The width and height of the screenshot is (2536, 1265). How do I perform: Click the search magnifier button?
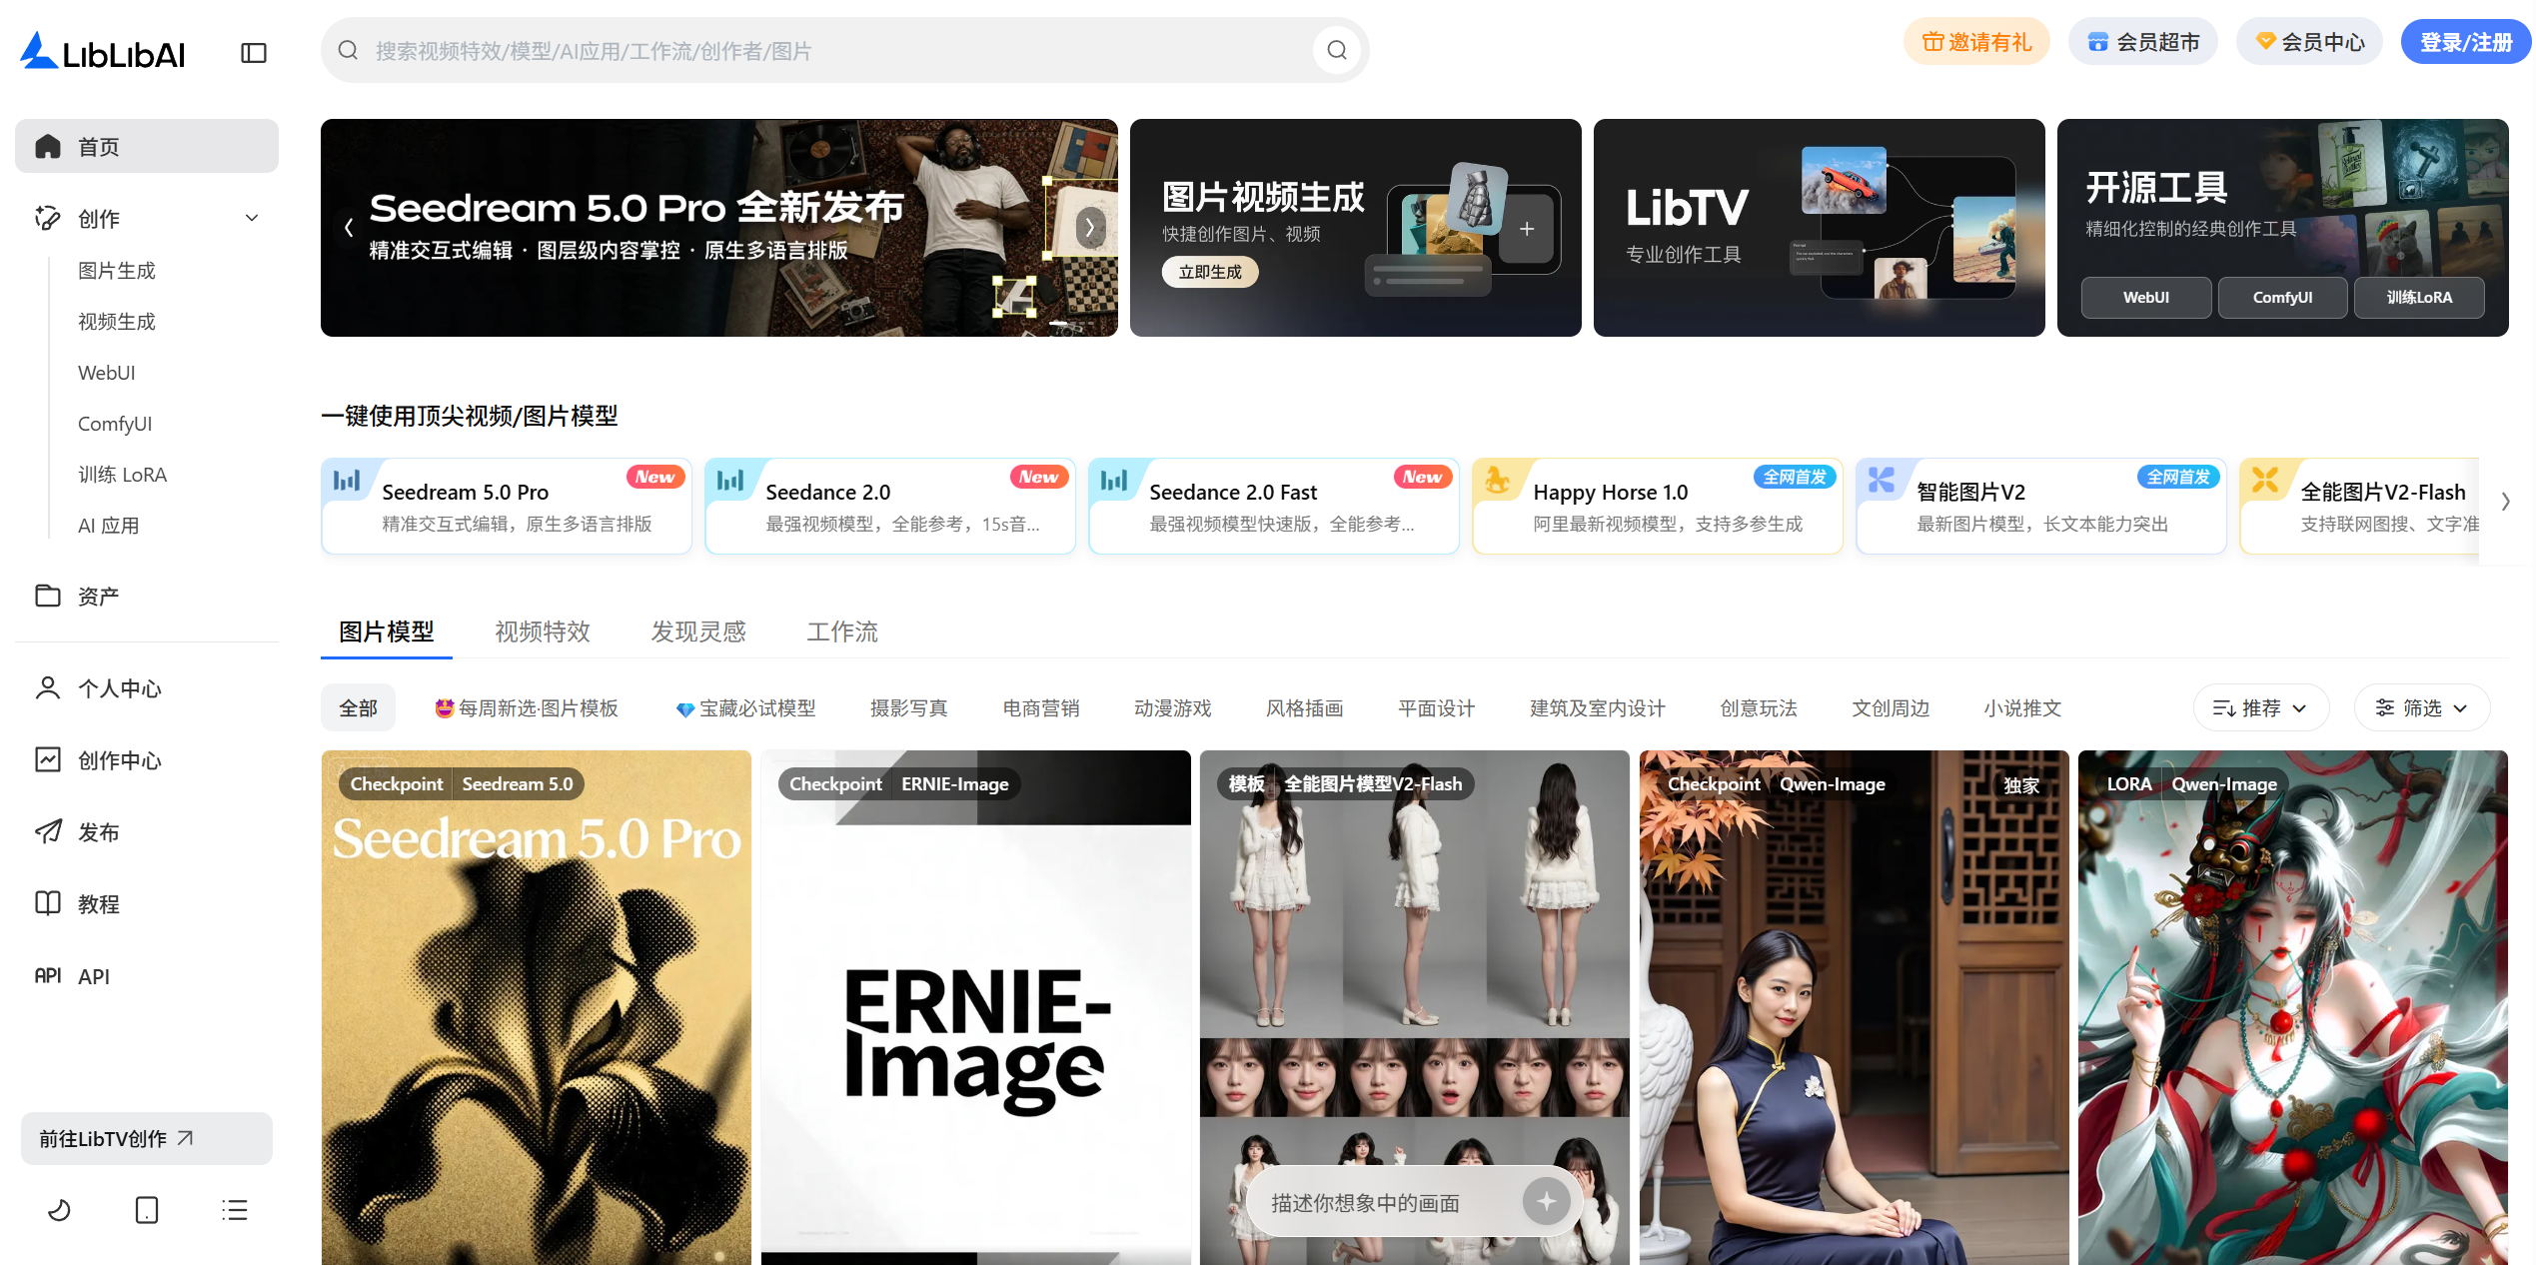click(1337, 50)
